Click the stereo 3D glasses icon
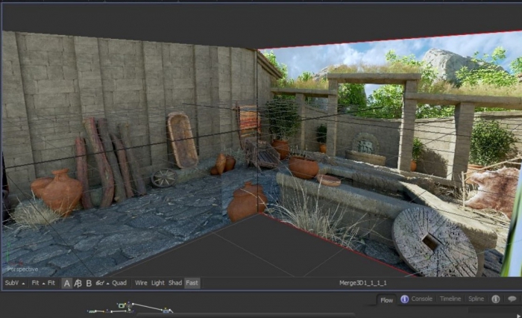Image resolution: width=522 pixels, height=318 pixels. (98, 283)
